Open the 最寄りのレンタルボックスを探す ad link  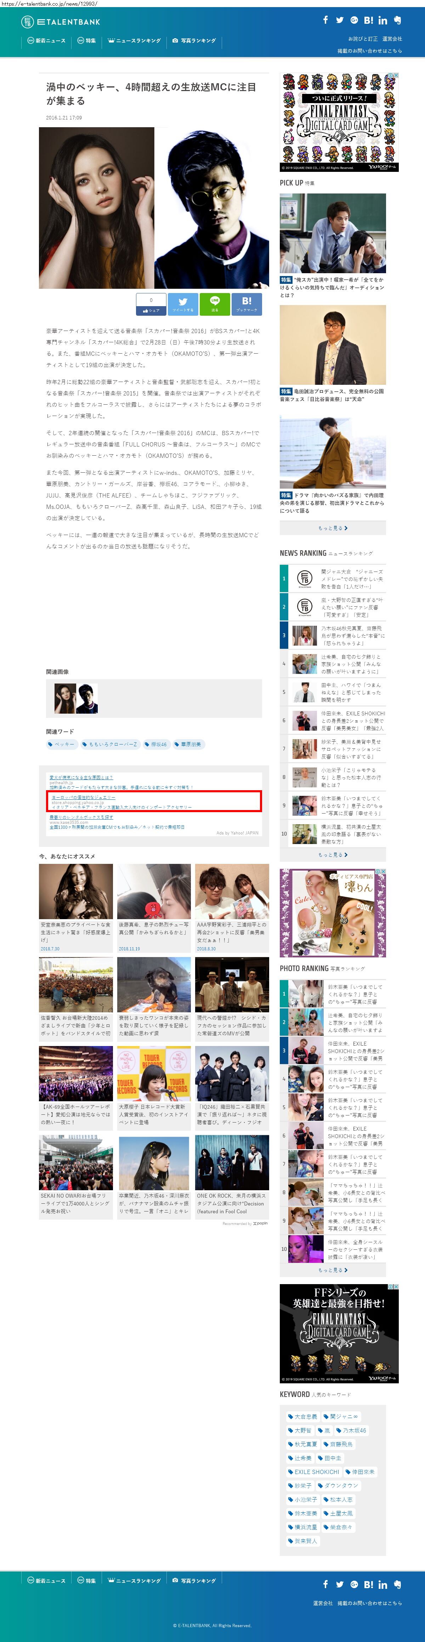81,817
